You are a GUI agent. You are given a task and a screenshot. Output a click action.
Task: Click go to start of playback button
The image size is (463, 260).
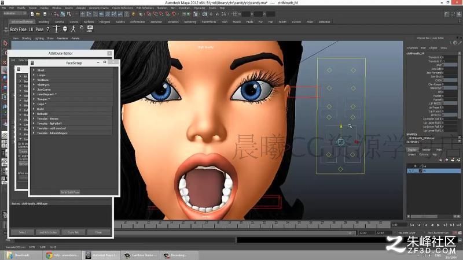[x=411, y=225]
